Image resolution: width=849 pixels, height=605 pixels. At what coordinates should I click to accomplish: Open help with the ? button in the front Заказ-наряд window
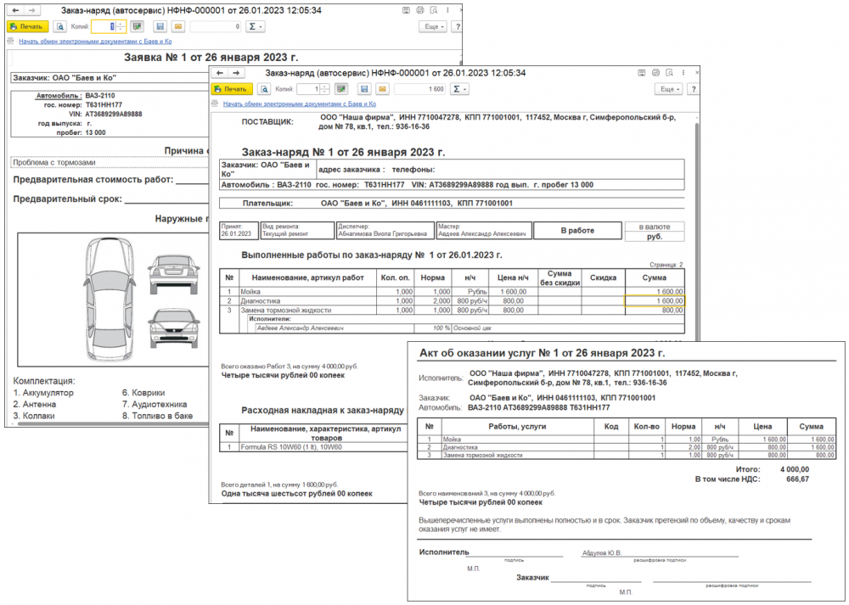tap(693, 89)
